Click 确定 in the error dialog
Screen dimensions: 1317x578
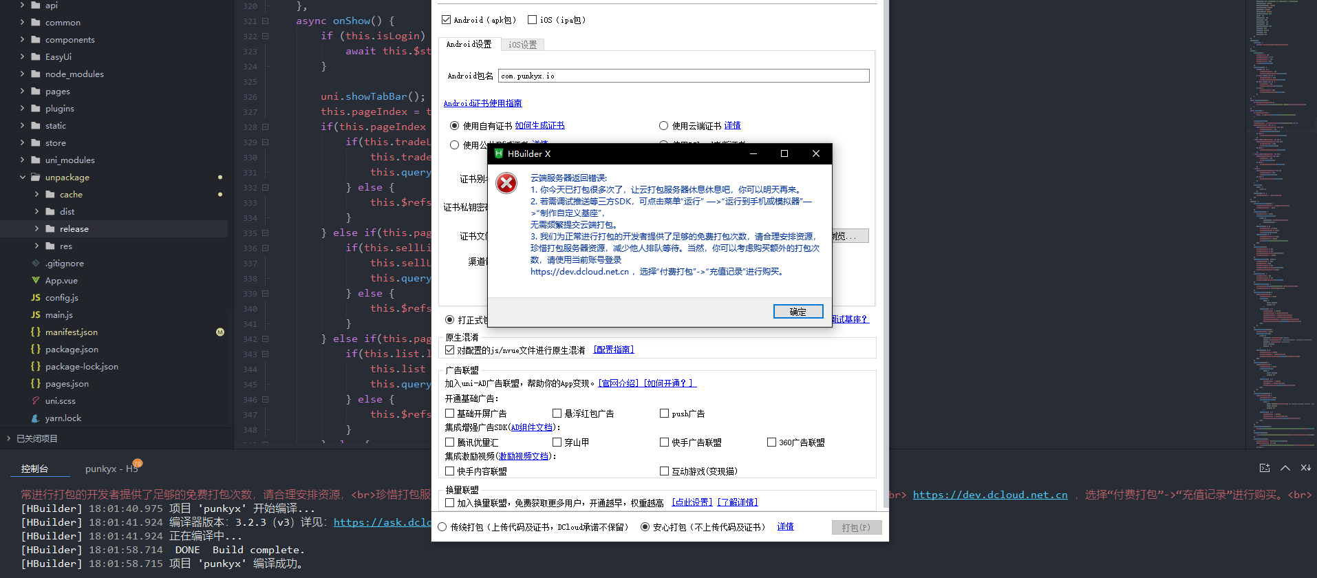797,312
